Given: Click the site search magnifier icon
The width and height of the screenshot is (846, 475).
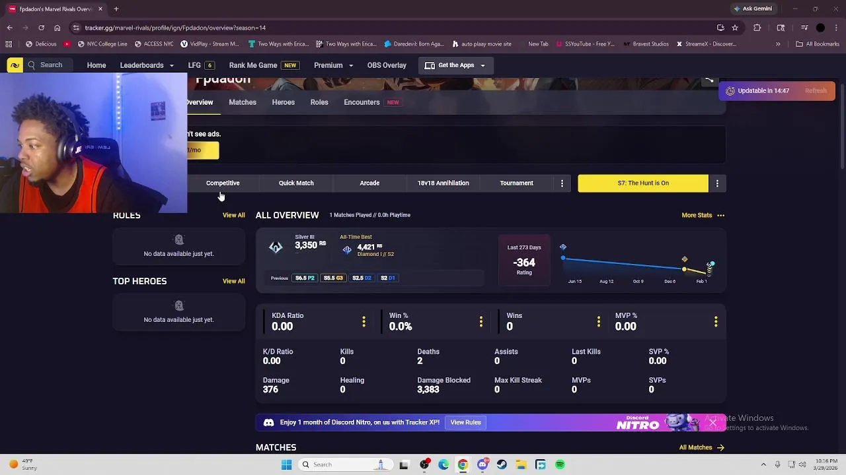Looking at the screenshot, I should (31, 65).
